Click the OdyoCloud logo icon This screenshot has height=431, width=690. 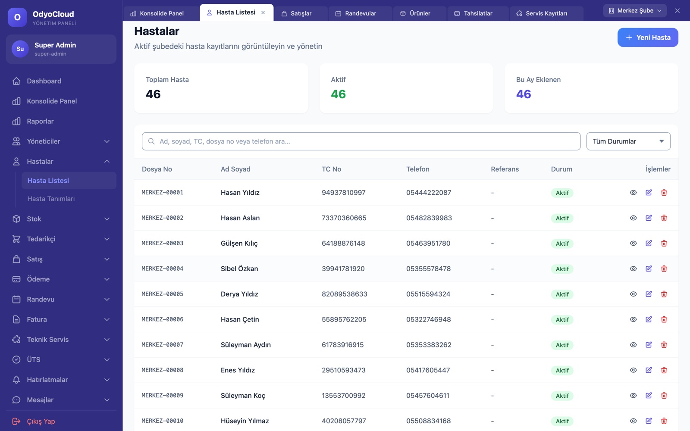[17, 17]
